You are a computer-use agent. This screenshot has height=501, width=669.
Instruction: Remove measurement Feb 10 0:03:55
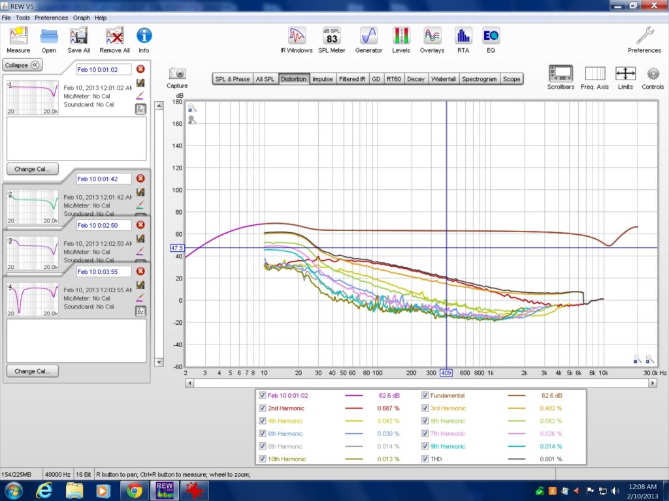coord(140,271)
